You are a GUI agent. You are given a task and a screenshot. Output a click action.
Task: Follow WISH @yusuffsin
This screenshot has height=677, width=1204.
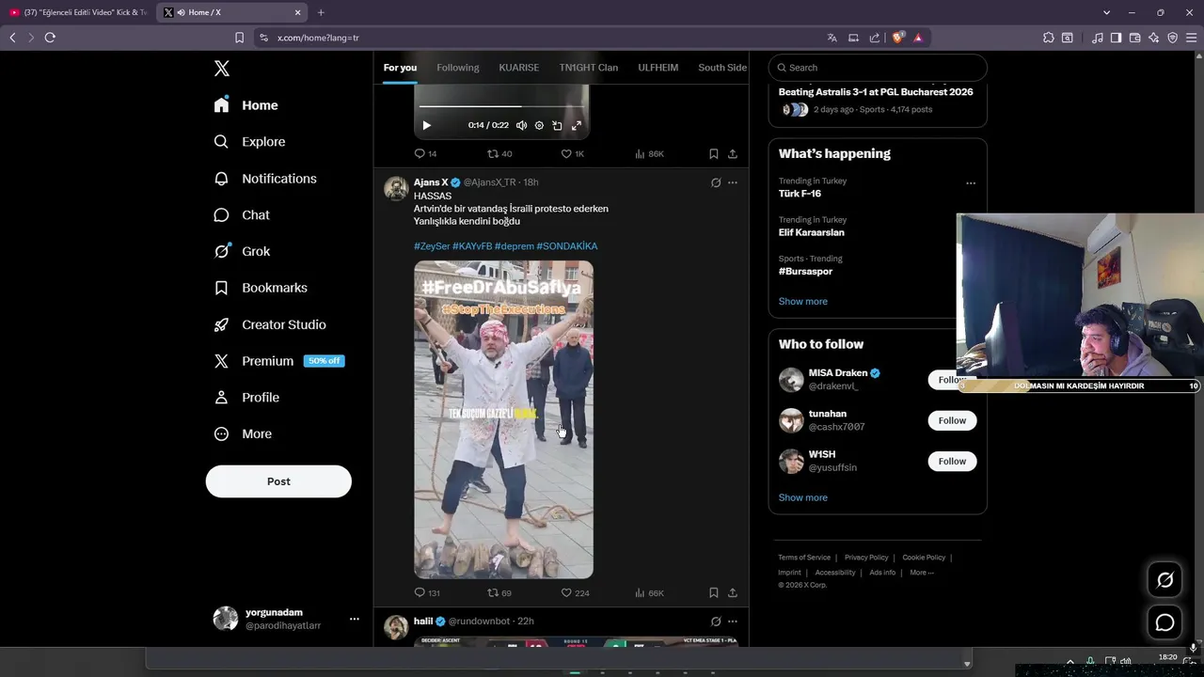point(952,461)
